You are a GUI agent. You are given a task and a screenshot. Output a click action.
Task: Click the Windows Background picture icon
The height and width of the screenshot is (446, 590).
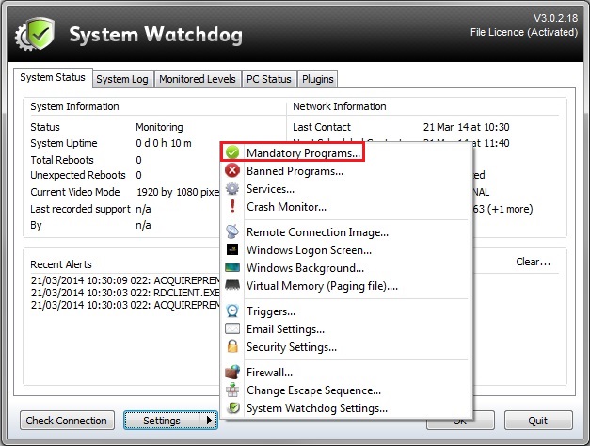pyautogui.click(x=232, y=267)
